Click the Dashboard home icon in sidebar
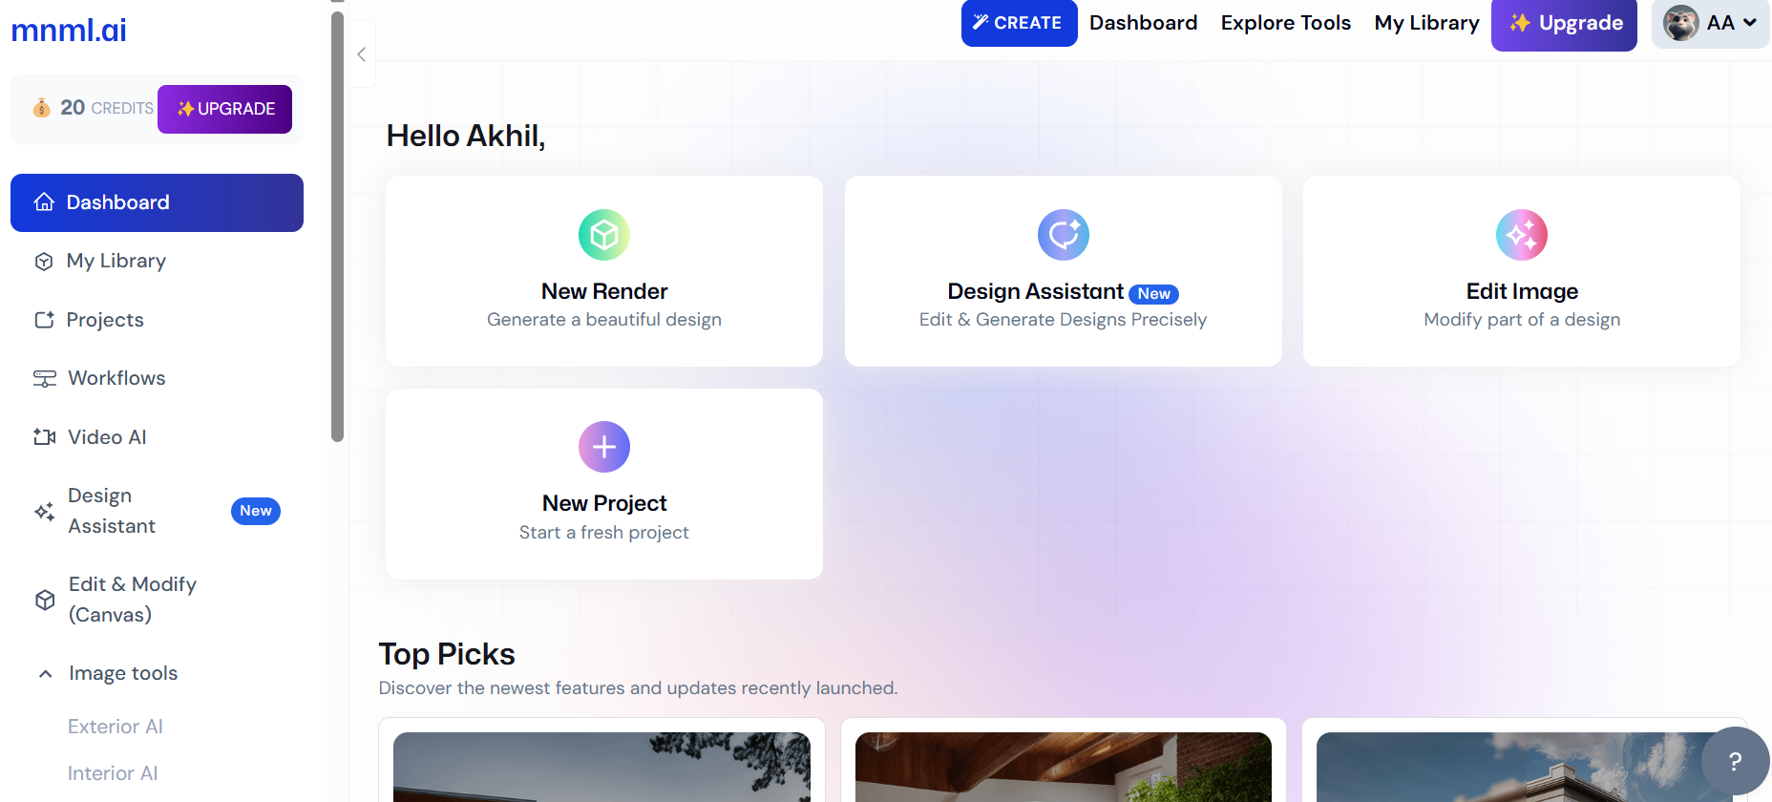 [44, 202]
